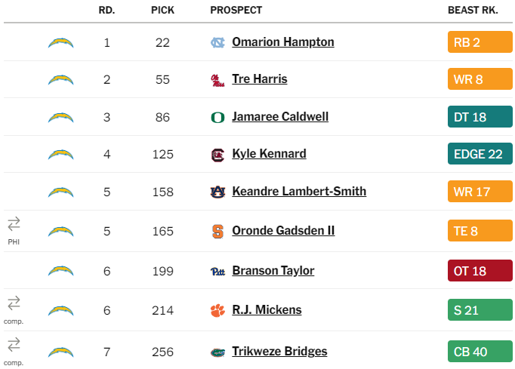Open Omarion Hampton's prospect profile
Viewport: 515px width, 369px height.
pyautogui.click(x=283, y=42)
